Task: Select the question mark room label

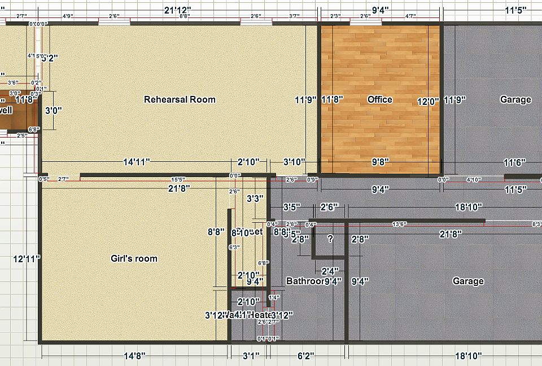Action: coord(330,239)
